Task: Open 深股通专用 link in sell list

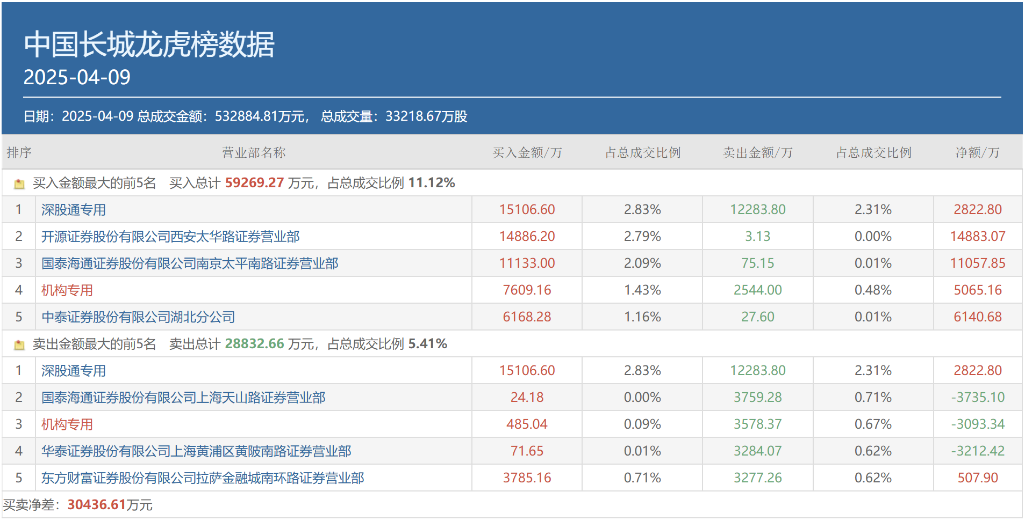Action: pyautogui.click(x=74, y=371)
